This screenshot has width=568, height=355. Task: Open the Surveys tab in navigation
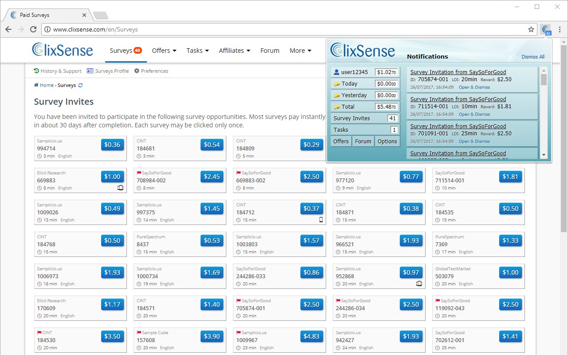(126, 51)
